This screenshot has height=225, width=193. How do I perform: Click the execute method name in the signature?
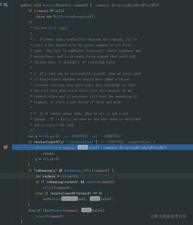click(x=49, y=5)
